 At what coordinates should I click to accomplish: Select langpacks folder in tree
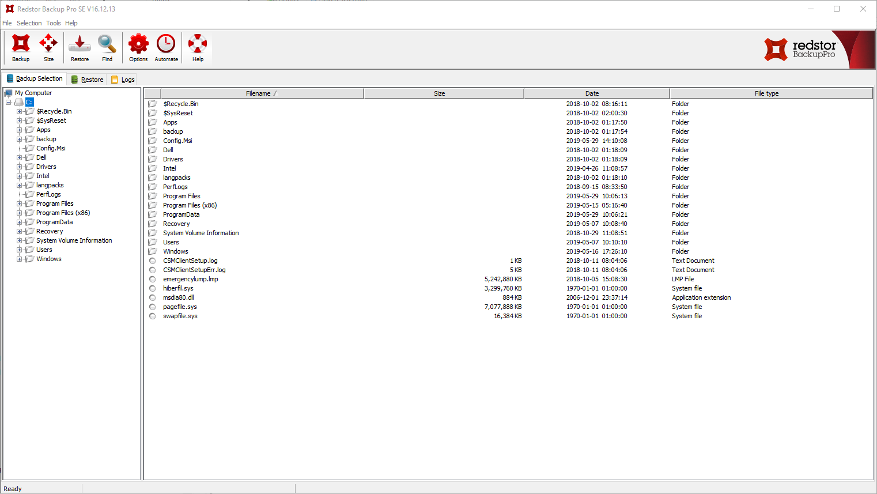(x=50, y=185)
